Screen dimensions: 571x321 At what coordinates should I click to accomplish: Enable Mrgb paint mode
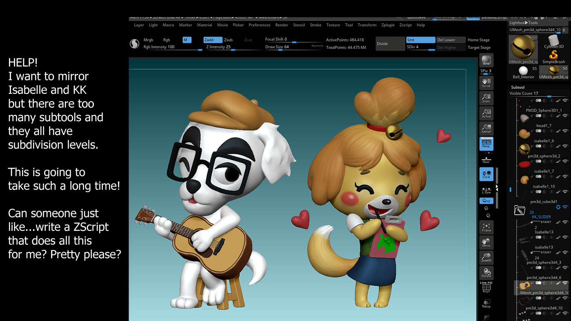tap(148, 40)
